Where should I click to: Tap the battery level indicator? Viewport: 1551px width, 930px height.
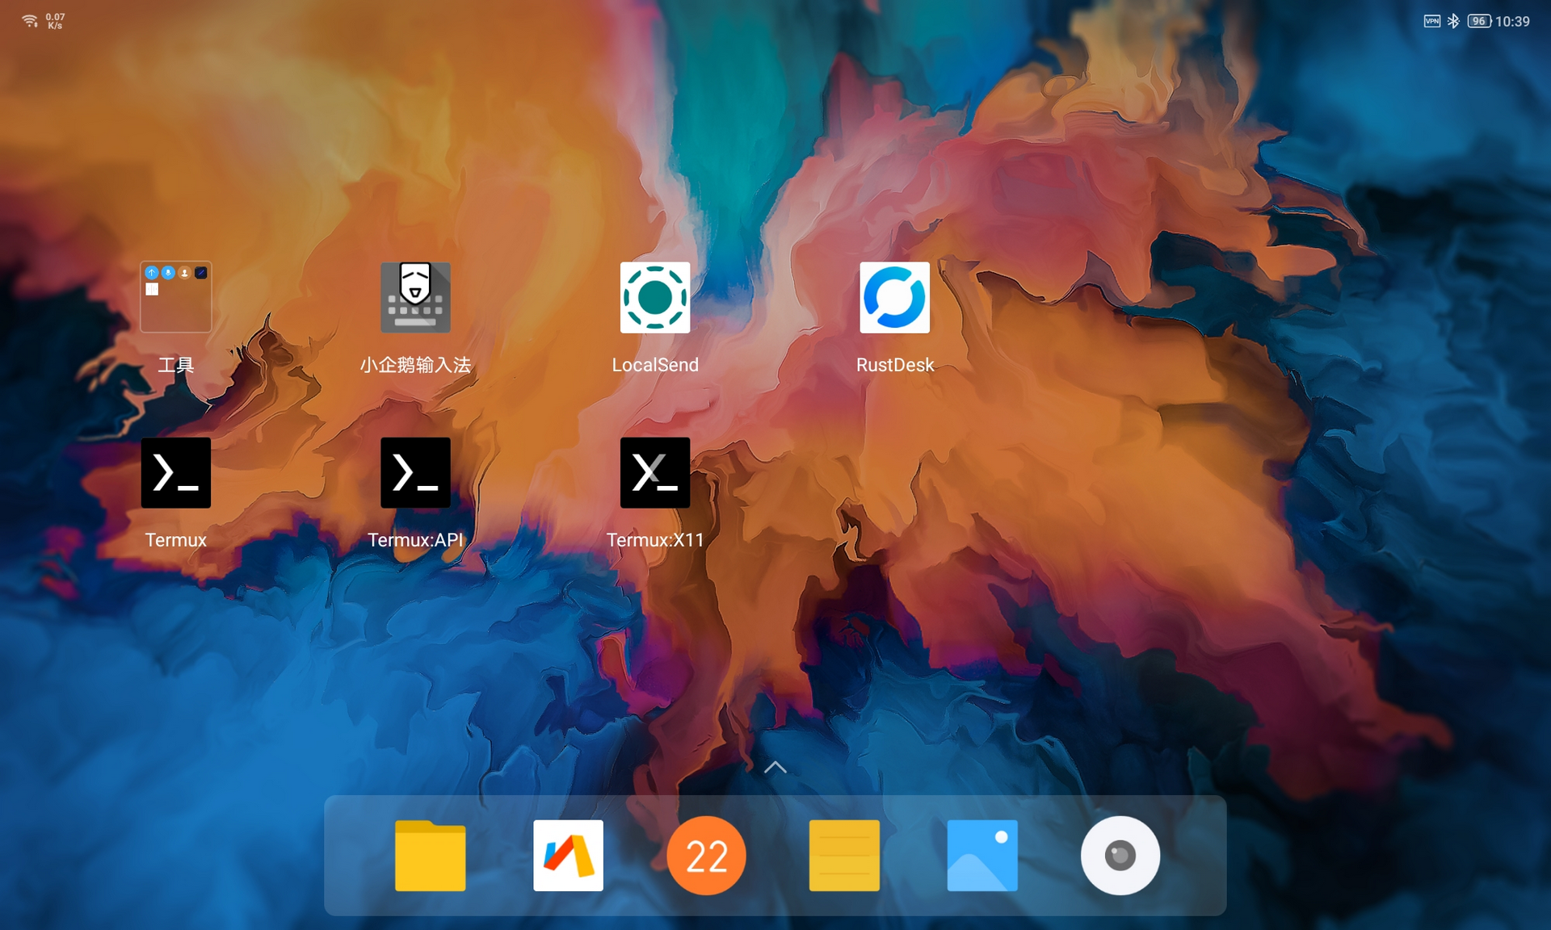click(x=1478, y=21)
